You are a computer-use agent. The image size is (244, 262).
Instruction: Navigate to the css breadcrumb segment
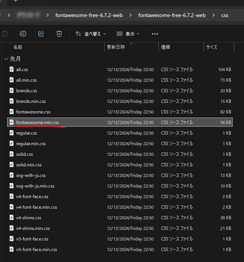[x=224, y=16]
